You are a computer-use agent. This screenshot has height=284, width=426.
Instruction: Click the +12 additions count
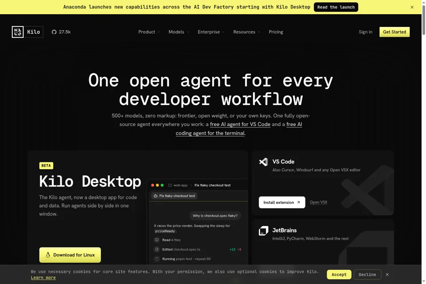coord(232,249)
